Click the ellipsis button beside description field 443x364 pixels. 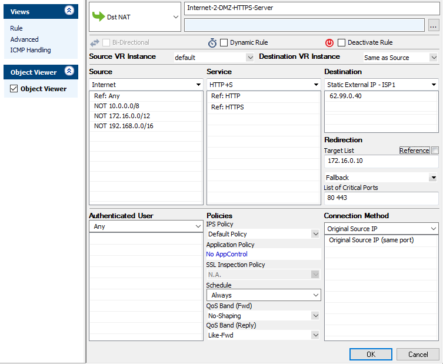pos(434,25)
